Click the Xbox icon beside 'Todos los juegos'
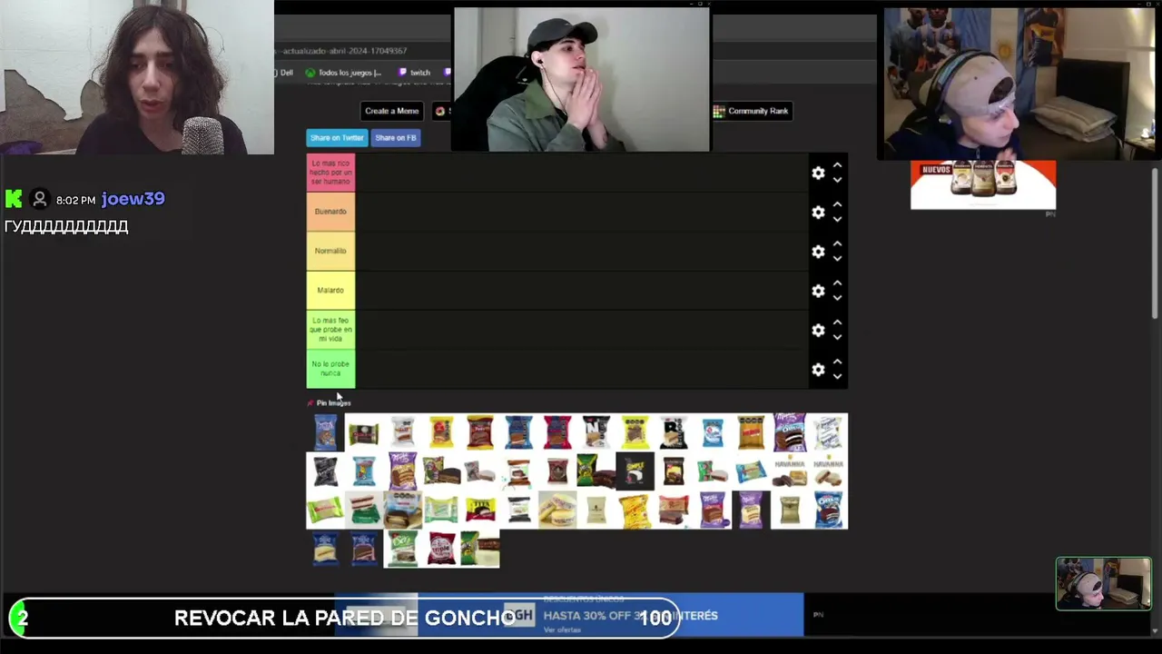The image size is (1162, 654). click(x=310, y=73)
